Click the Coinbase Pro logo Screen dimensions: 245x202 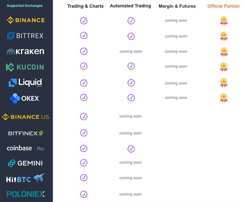[25, 148]
